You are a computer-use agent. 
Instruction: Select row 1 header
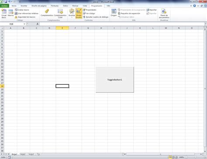(x=2, y=31)
